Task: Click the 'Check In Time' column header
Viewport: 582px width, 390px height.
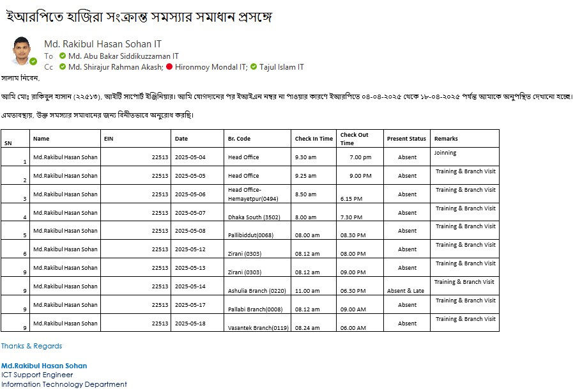Action: (314, 139)
